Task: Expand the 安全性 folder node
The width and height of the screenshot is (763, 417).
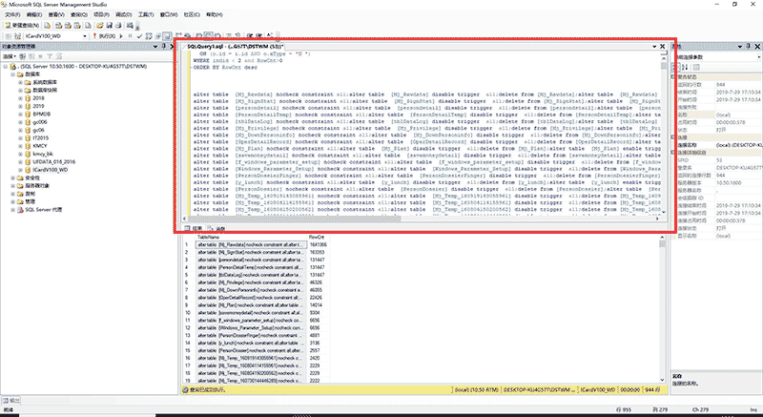Action: pyautogui.click(x=13, y=178)
